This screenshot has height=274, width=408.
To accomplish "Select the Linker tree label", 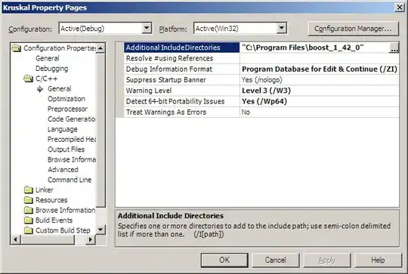I will (45, 190).
